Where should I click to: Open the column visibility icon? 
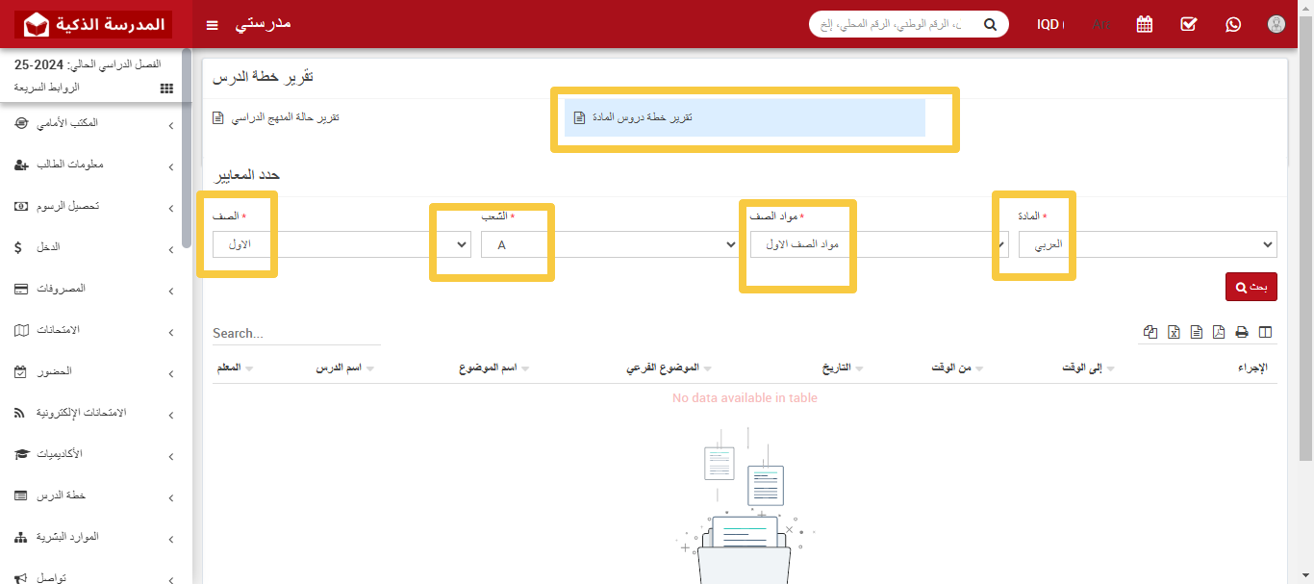click(x=1266, y=331)
